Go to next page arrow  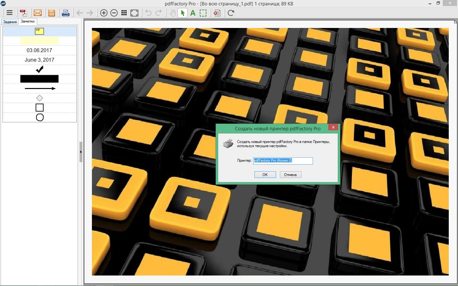(90, 13)
